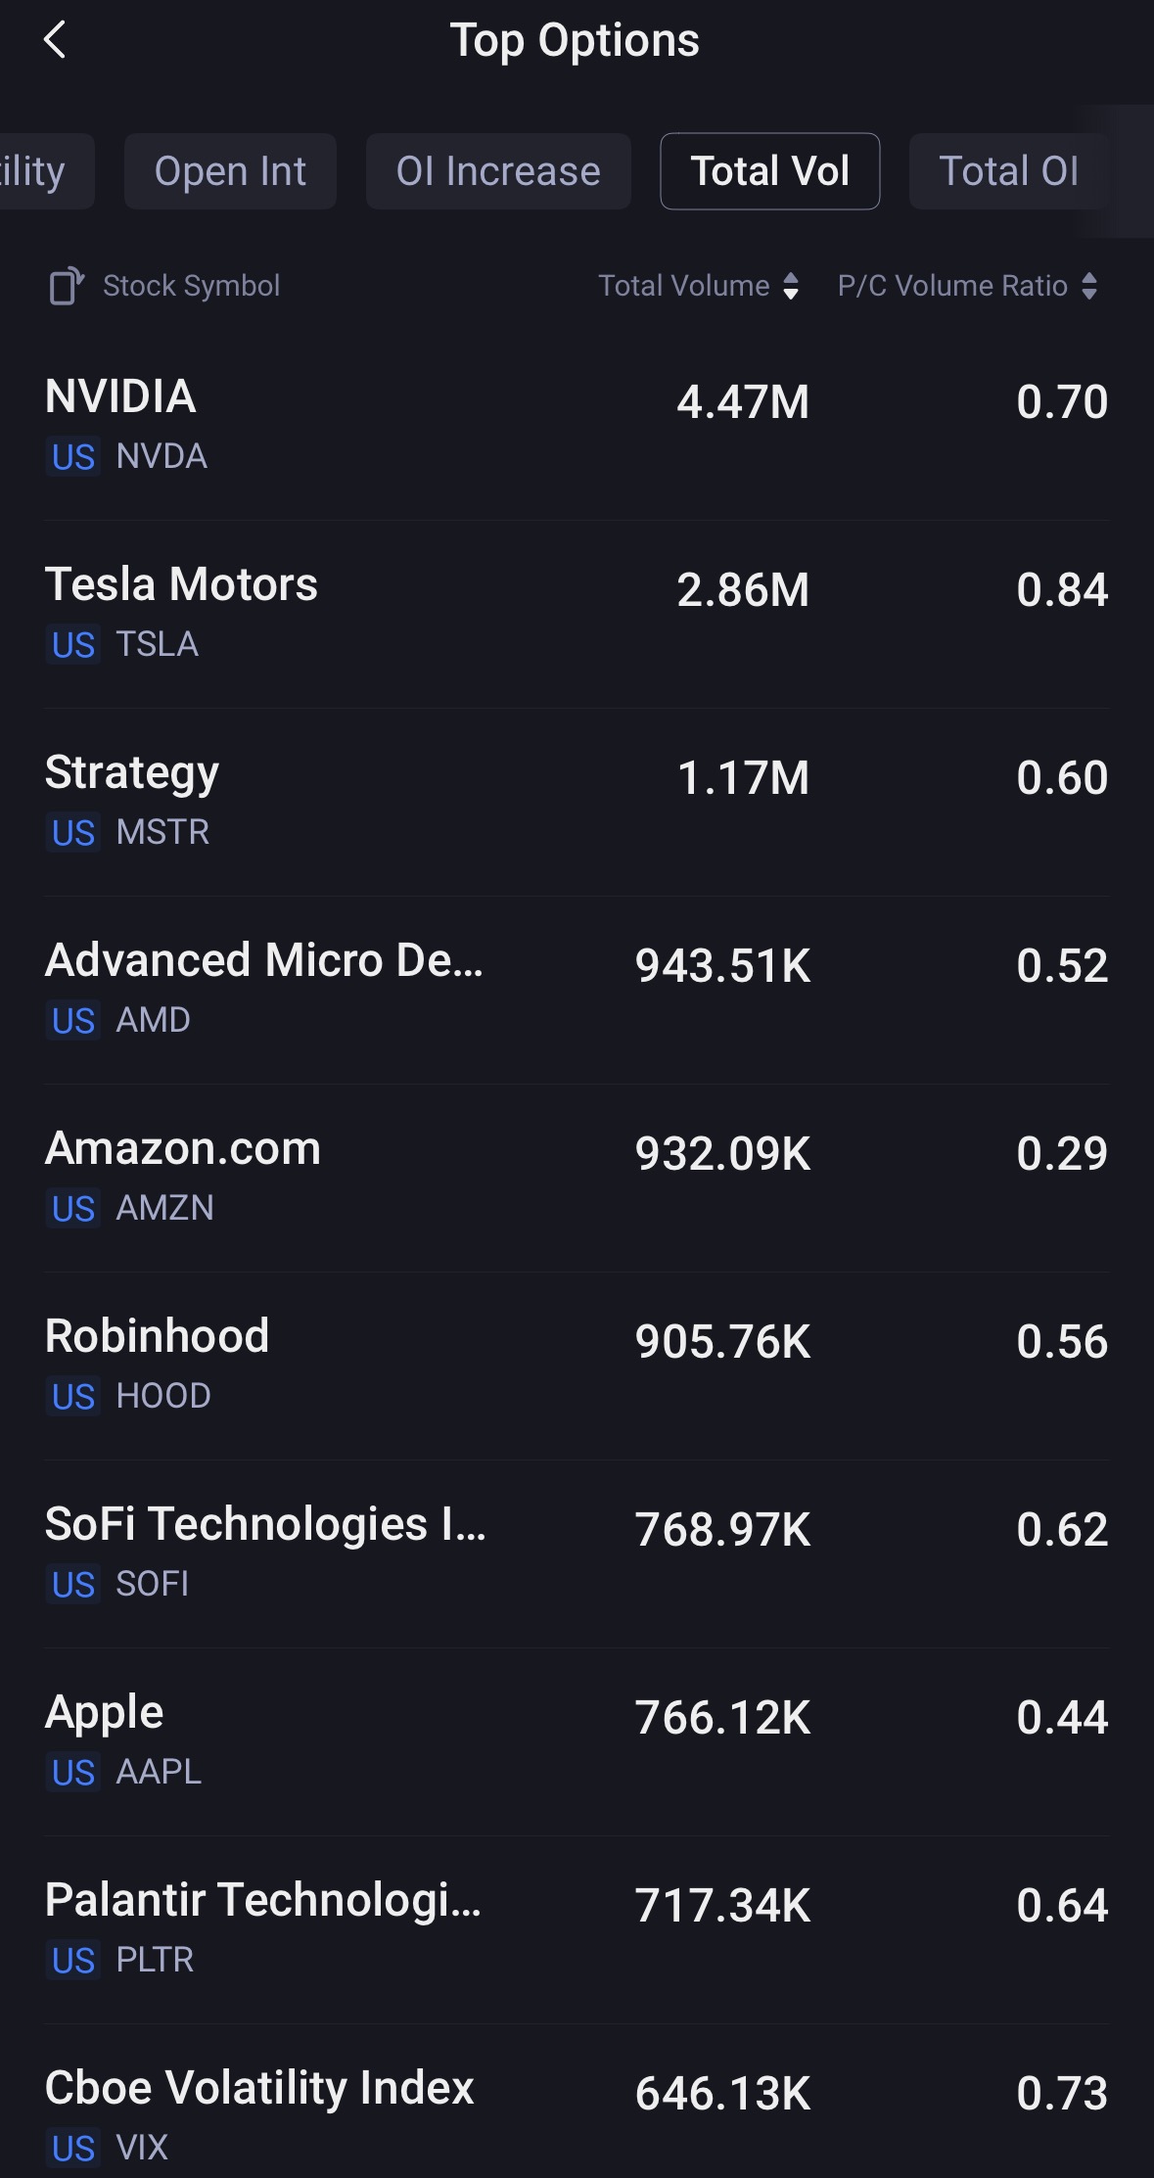Viewport: 1154px width, 2178px height.
Task: Open SoFi Technologies SOFI row
Action: click(x=576, y=1553)
